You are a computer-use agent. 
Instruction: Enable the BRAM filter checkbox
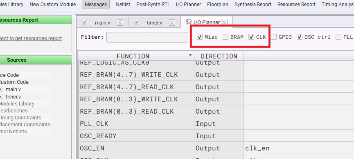coord(225,37)
